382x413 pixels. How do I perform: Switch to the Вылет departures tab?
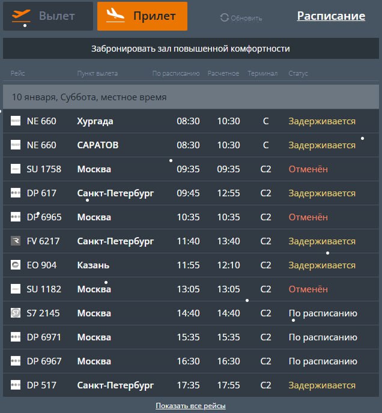[48, 16]
